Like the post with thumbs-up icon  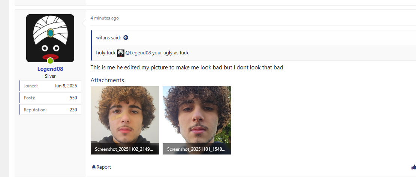coord(414,167)
